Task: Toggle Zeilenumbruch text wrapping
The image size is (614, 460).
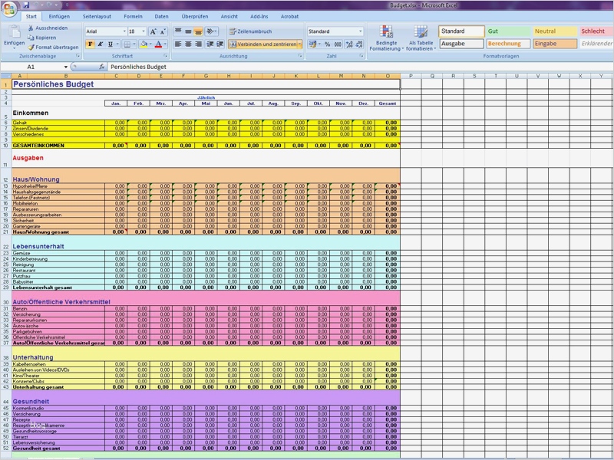Action: (251, 31)
